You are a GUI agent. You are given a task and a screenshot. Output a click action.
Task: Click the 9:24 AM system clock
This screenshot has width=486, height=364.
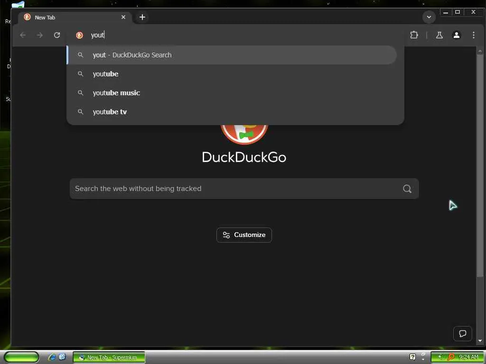click(x=468, y=357)
